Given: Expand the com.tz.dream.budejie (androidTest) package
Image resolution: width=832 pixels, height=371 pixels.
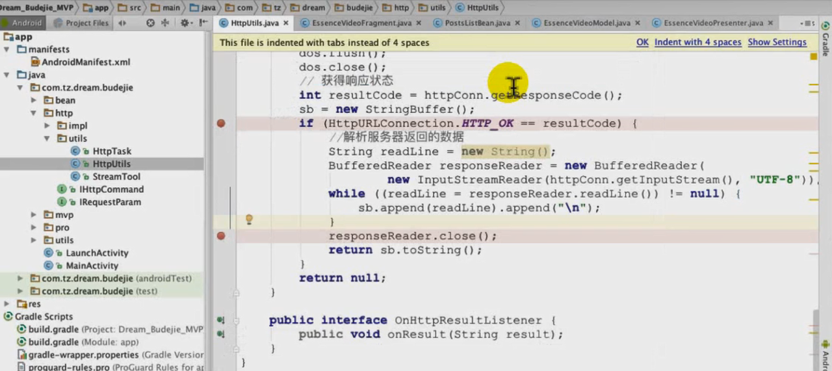Looking at the screenshot, I should pos(21,278).
